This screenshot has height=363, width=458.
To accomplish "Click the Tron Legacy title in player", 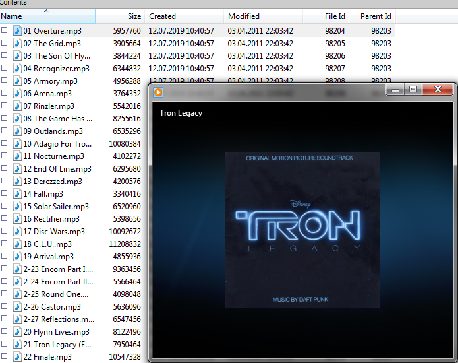I will [181, 113].
